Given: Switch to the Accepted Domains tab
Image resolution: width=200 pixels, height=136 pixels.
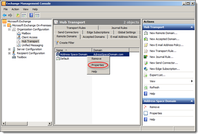Looking at the screenshot, I should (x=94, y=37).
